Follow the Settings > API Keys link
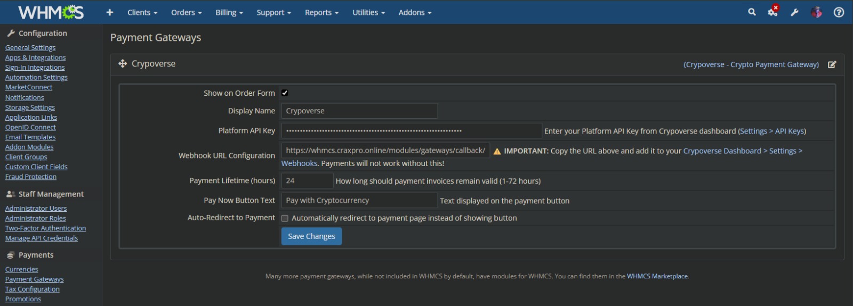Screen dimensions: 853x306 pyautogui.click(x=772, y=131)
